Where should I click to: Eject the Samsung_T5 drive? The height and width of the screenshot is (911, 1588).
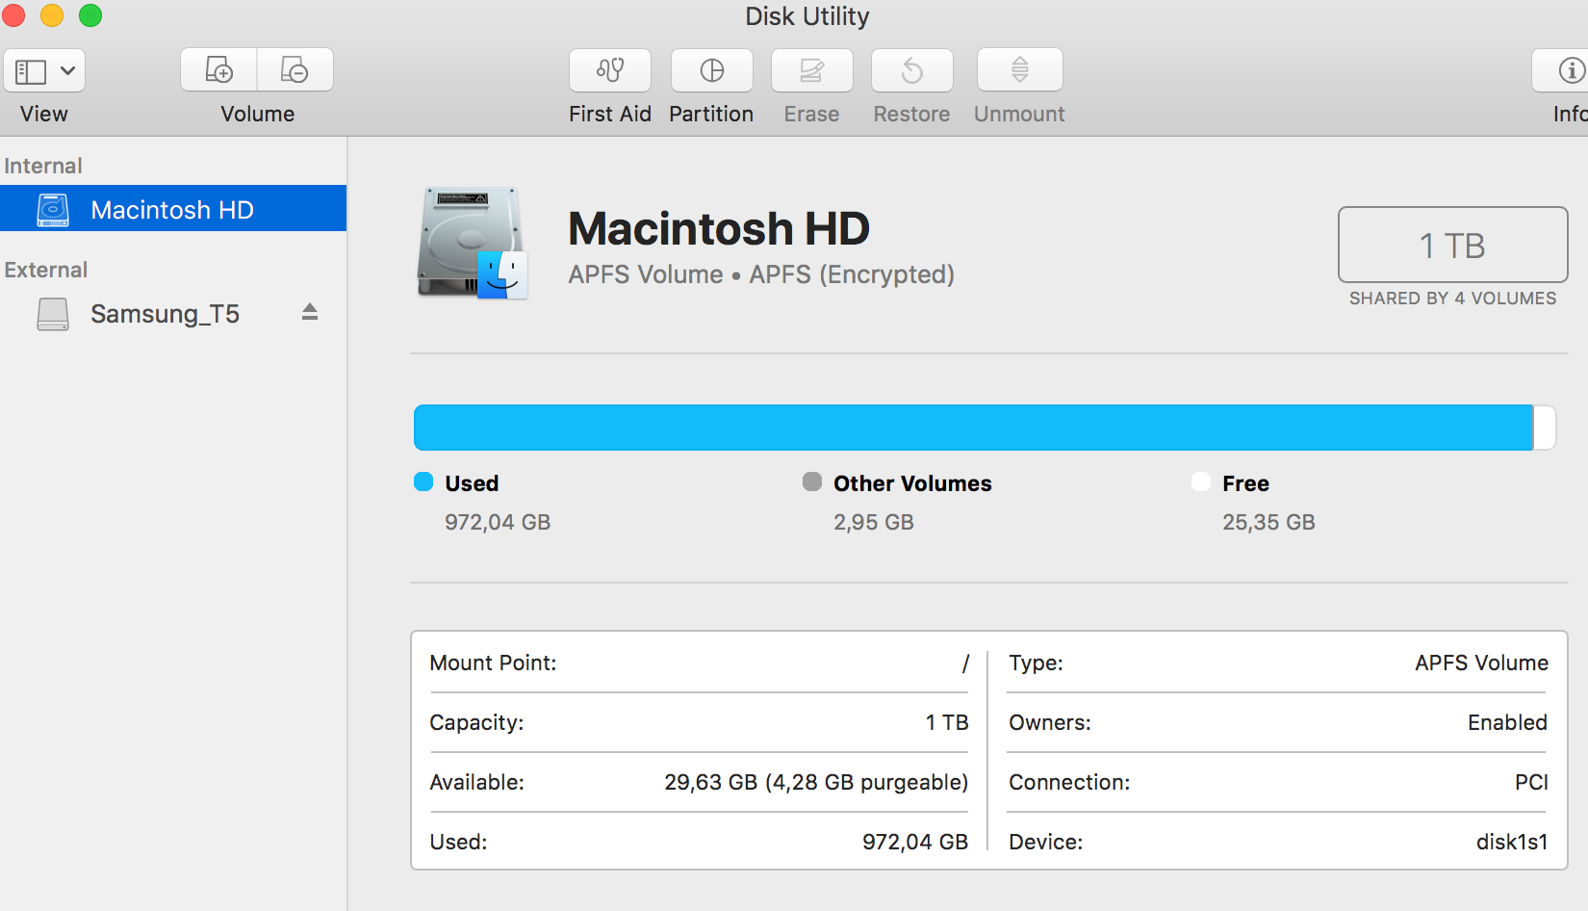(x=309, y=312)
